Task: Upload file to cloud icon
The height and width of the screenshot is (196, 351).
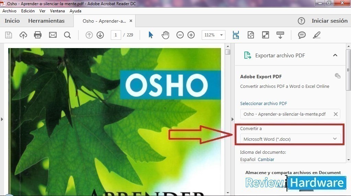Action: [x=23, y=35]
